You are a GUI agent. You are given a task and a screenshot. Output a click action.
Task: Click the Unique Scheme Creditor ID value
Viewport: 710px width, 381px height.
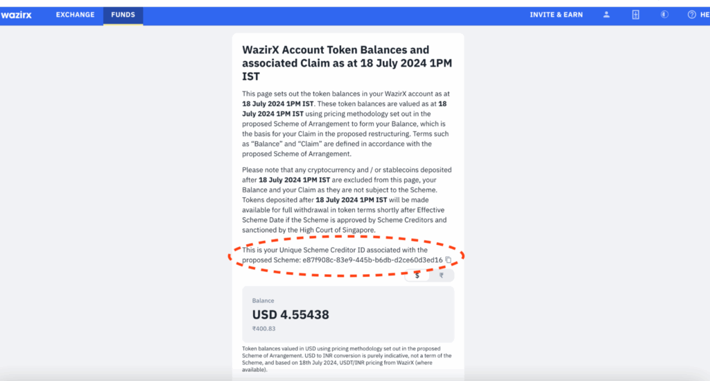(x=372, y=260)
